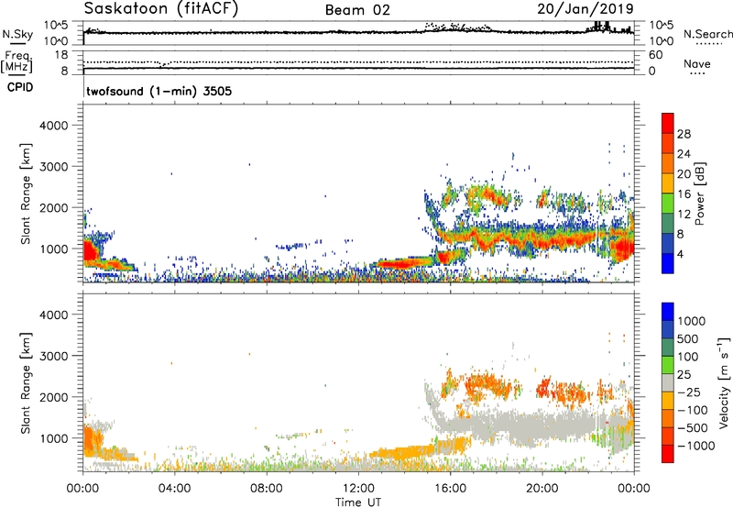Pick Velocity color bar segment between 100 and 500
733x508 pixels.
[x=668, y=348]
